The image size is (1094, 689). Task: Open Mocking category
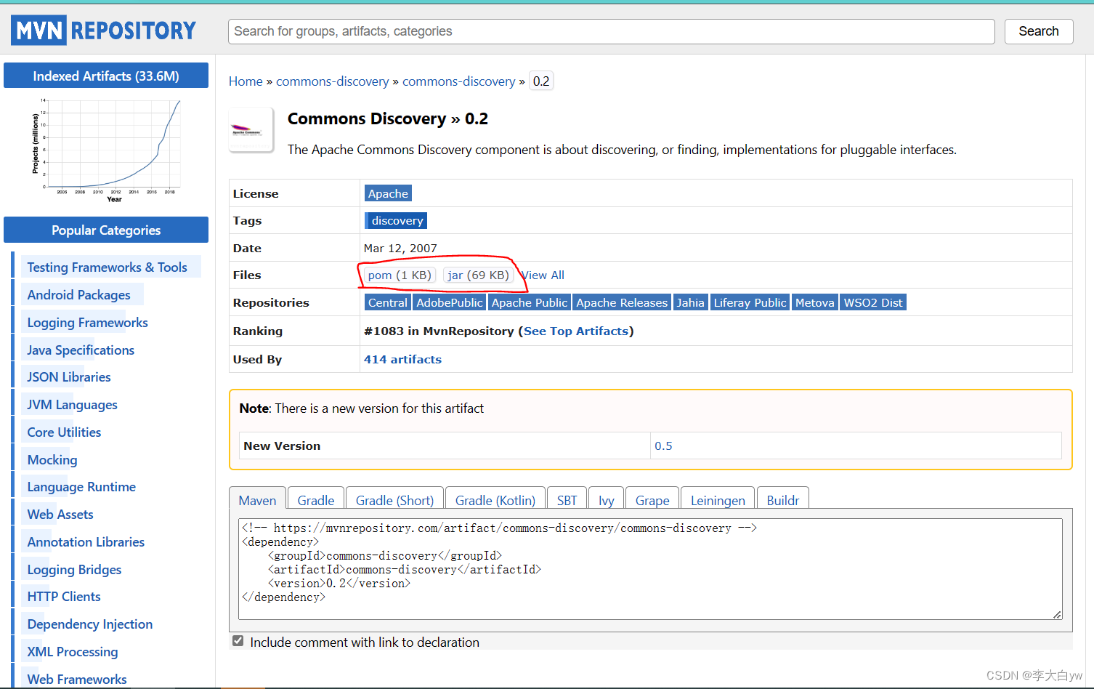coord(52,459)
